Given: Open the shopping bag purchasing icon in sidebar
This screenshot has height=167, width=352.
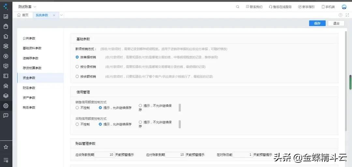Looking at the screenshot, I should pyautogui.click(x=6, y=26).
